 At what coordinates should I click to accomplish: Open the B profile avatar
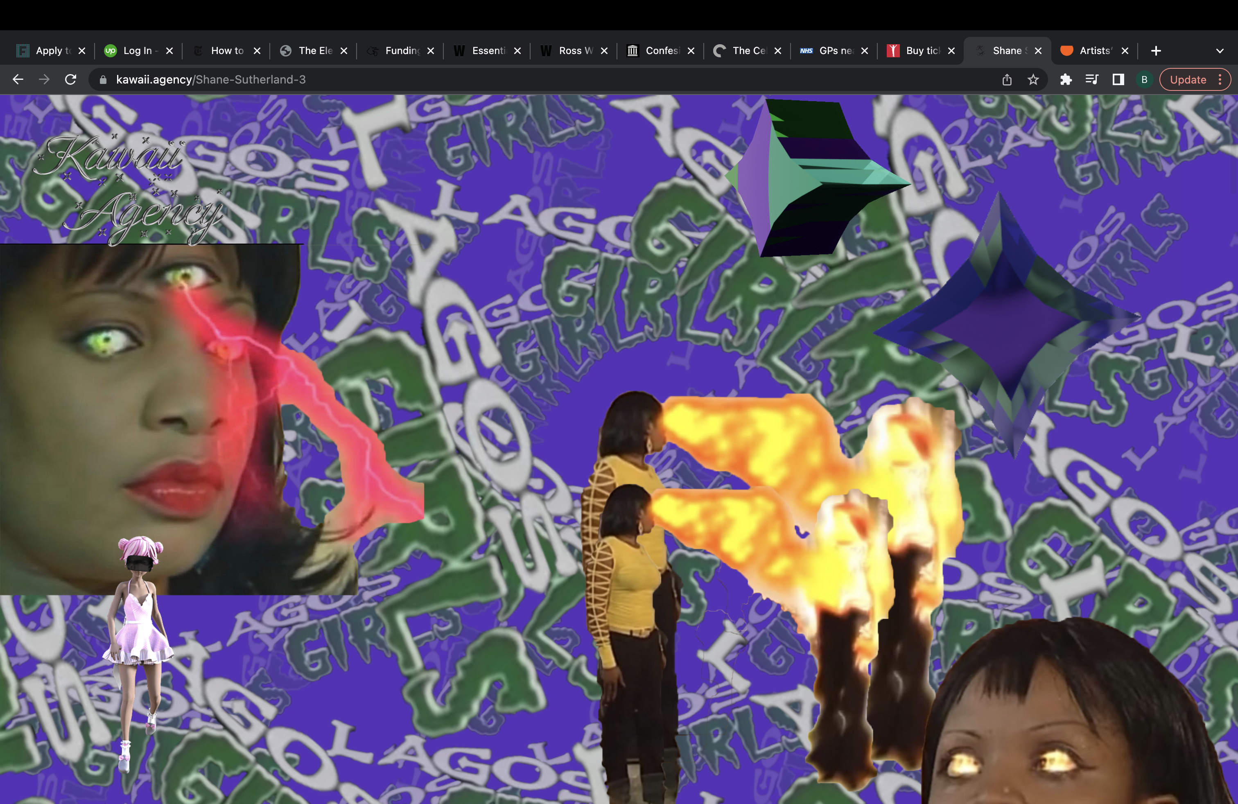tap(1144, 79)
